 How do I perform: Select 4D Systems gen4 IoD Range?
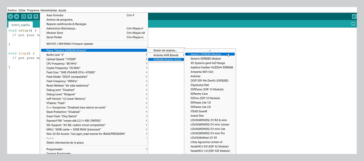pos(210,63)
